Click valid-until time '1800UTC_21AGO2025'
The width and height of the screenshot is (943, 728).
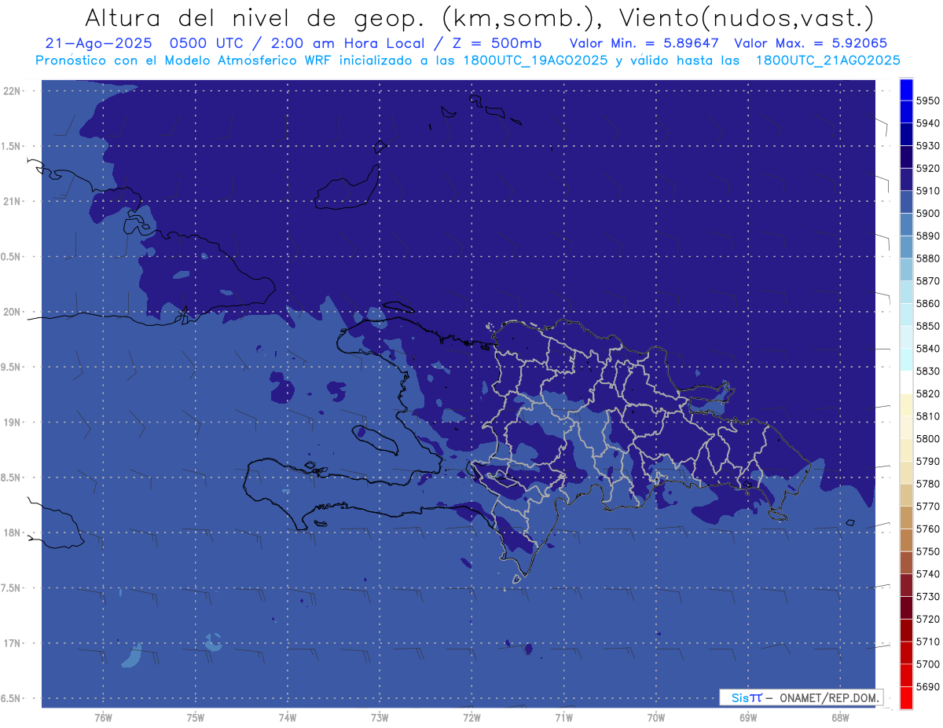pos(827,60)
